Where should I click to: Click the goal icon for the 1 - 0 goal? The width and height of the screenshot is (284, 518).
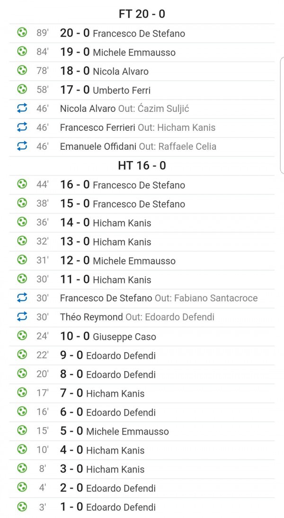(22, 507)
